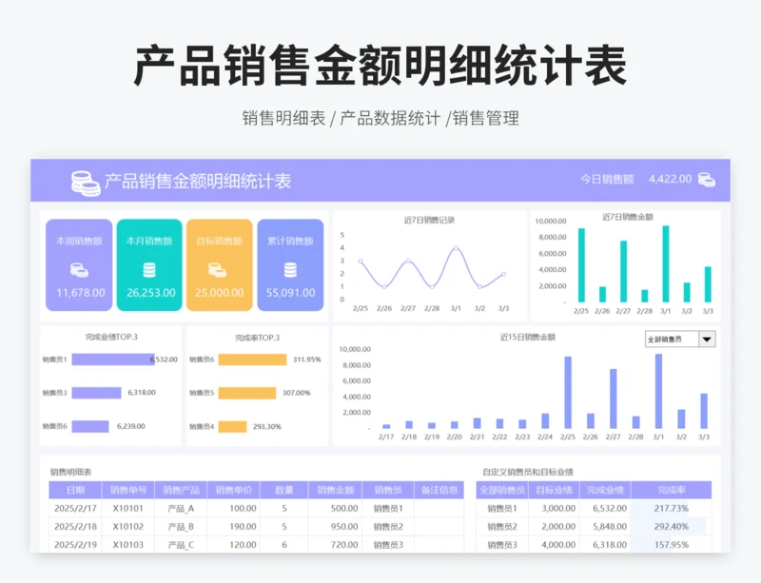Click the 3/1 peak point on line chart
Viewport: 761px width, 583px height.
pyautogui.click(x=456, y=248)
